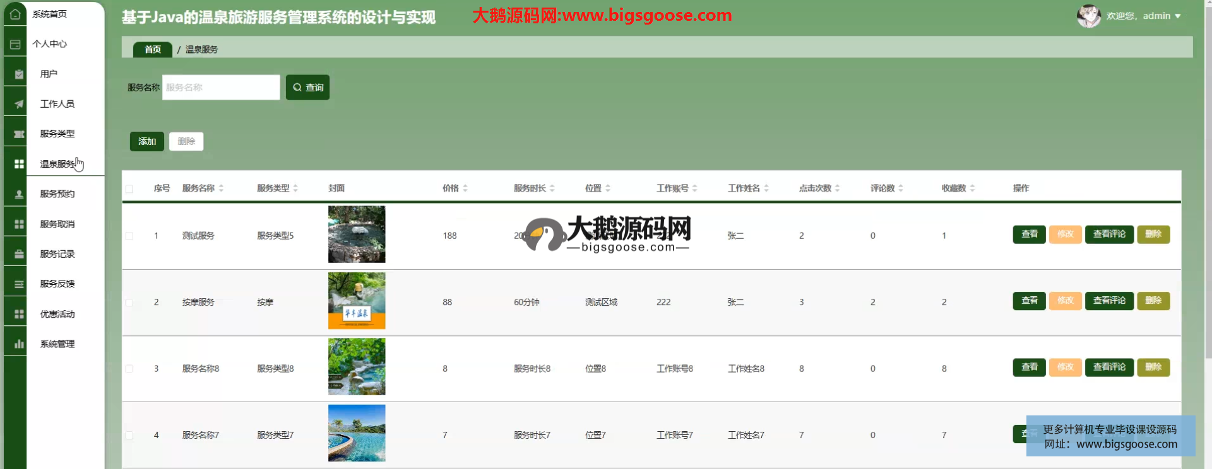Click the ticket icon beside 服务类型
Viewport: 1212px width, 469px height.
tap(19, 134)
